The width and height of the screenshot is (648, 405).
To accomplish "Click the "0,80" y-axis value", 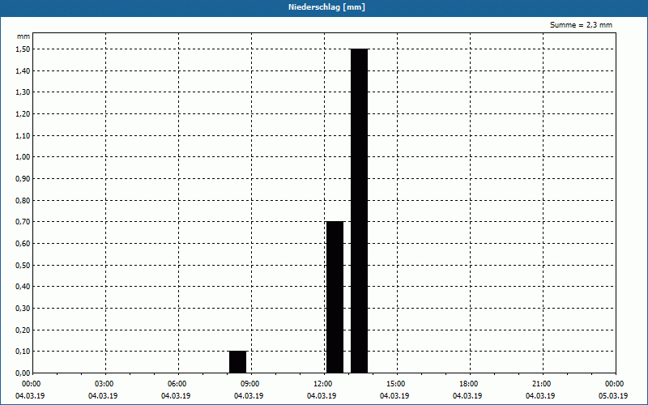I will [x=23, y=200].
